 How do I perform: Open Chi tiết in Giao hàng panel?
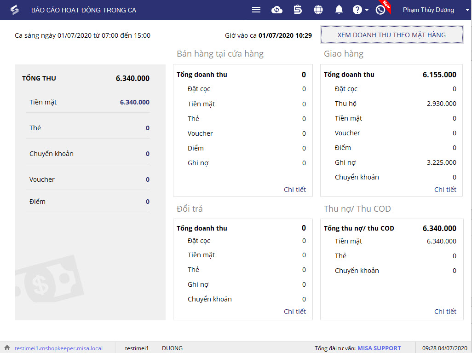point(445,190)
